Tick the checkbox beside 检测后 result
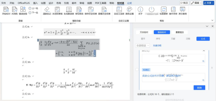Viewport: 216px width, 101px height. click(x=137, y=70)
